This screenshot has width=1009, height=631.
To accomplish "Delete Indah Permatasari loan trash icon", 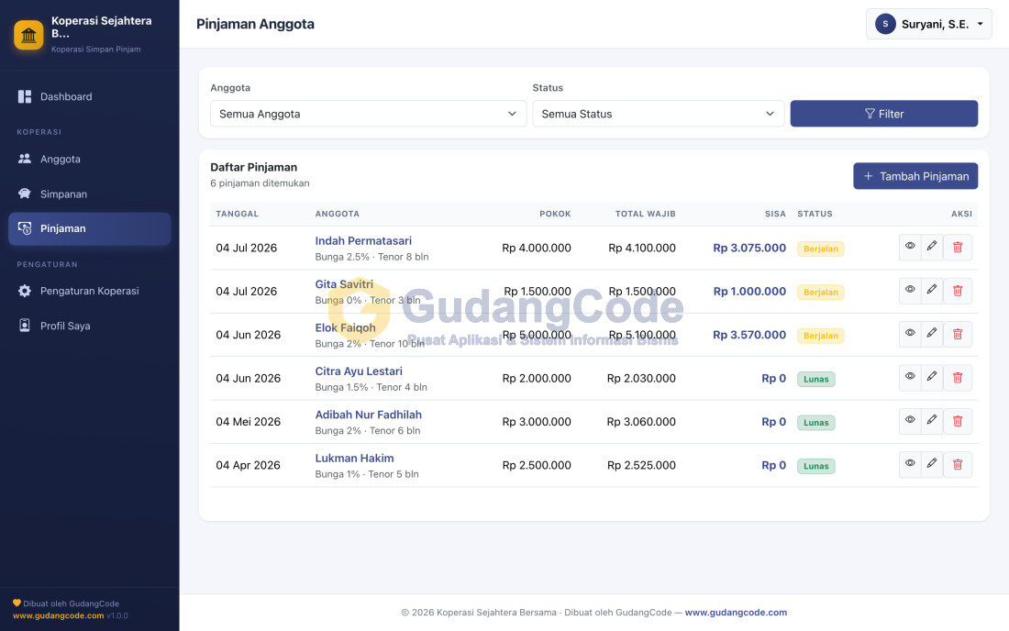I will pos(958,247).
